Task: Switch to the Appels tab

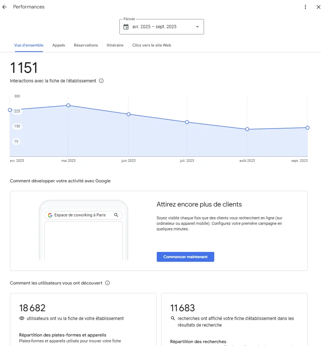Action: pos(59,45)
